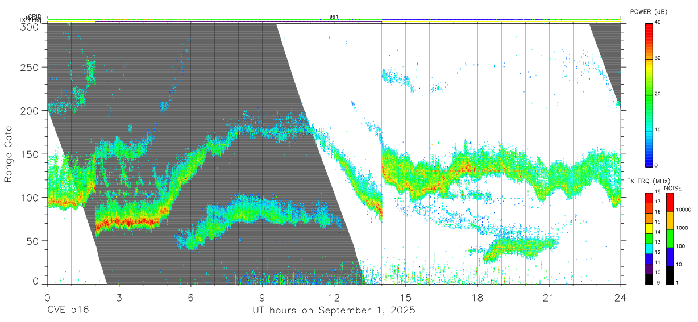The image size is (698, 322).
Task: Click the '150' tick on Range Gate axis
Action: [x=29, y=154]
